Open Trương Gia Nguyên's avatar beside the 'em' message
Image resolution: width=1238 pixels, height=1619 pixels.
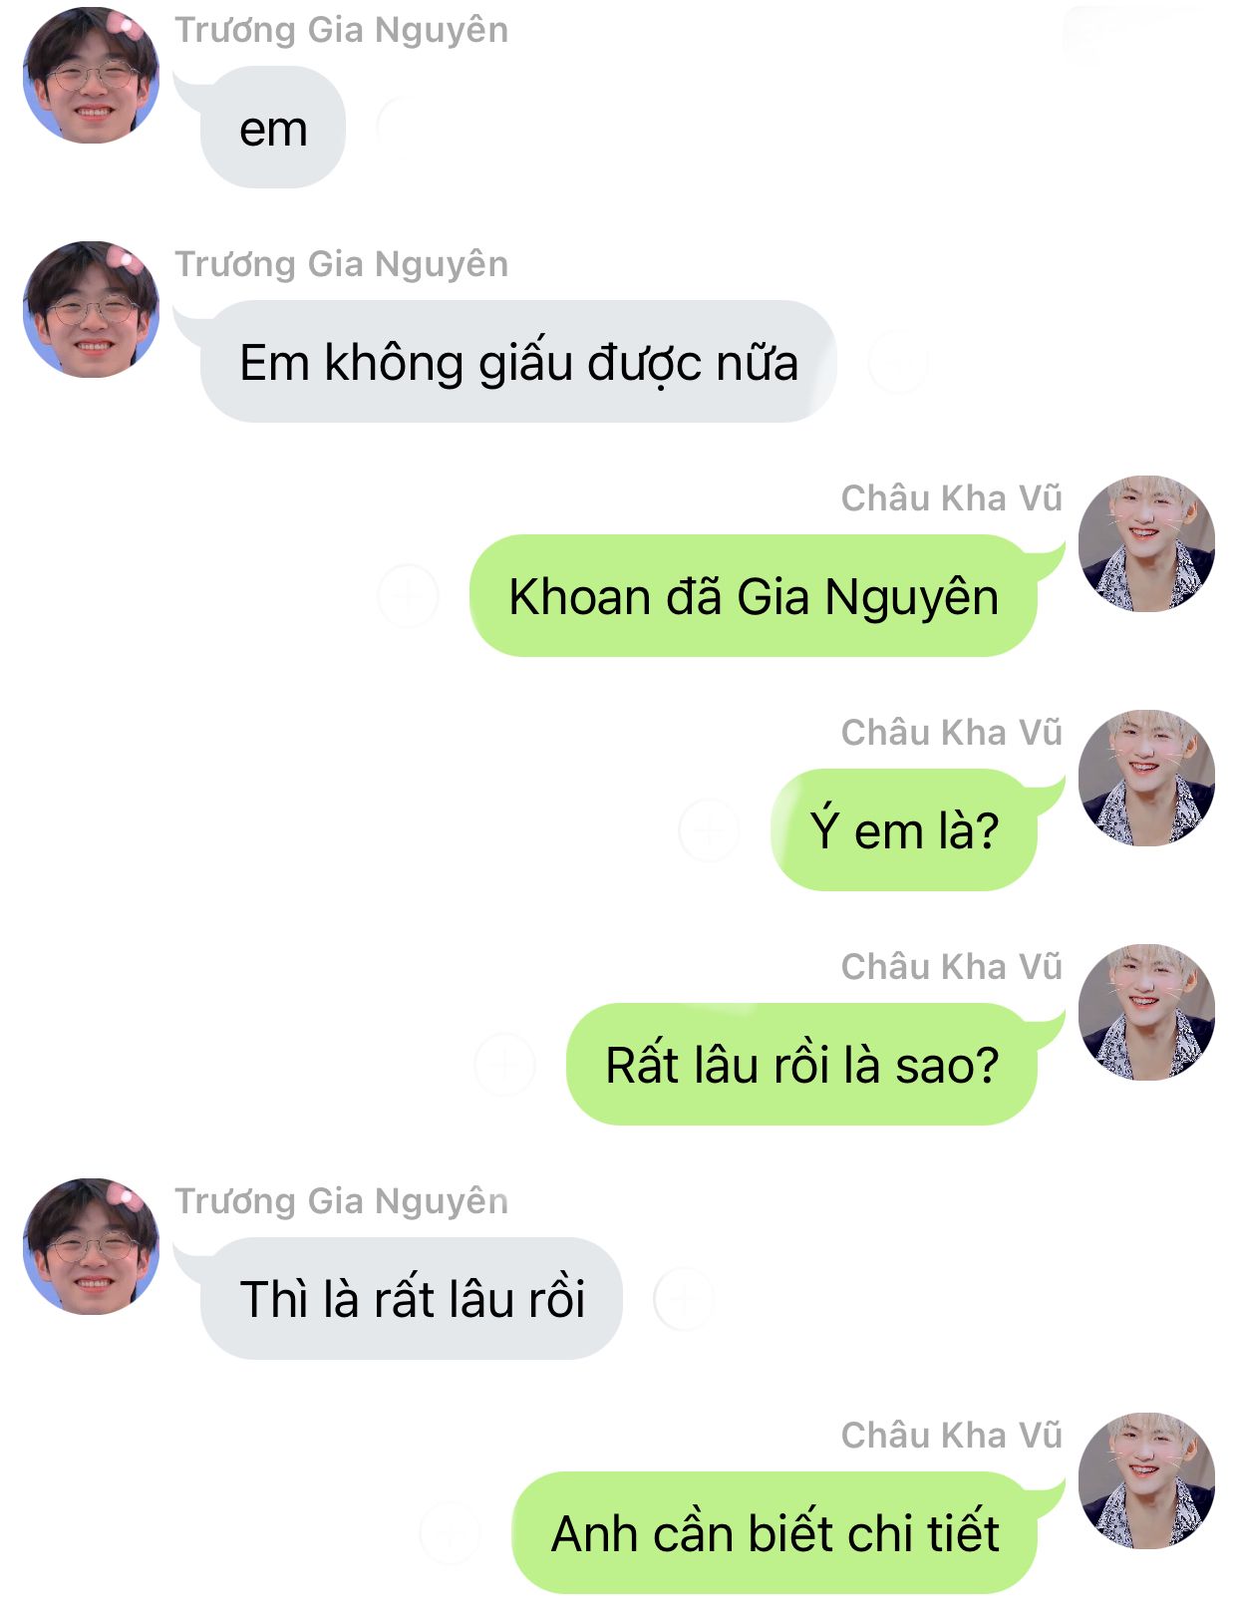(x=92, y=76)
